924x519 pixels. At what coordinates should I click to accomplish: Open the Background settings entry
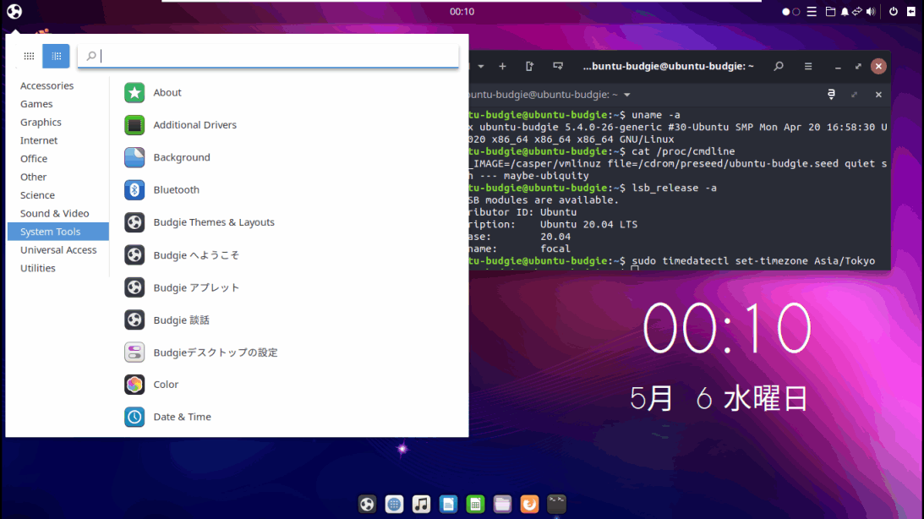289,157
